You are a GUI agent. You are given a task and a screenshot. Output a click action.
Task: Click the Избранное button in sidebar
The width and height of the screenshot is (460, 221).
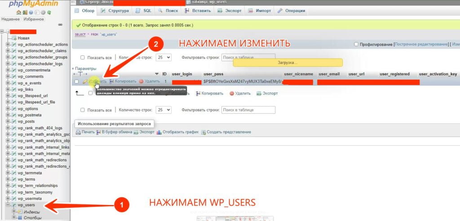pos(34,19)
